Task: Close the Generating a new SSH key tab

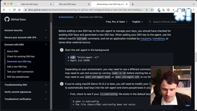Action: click(127, 4)
